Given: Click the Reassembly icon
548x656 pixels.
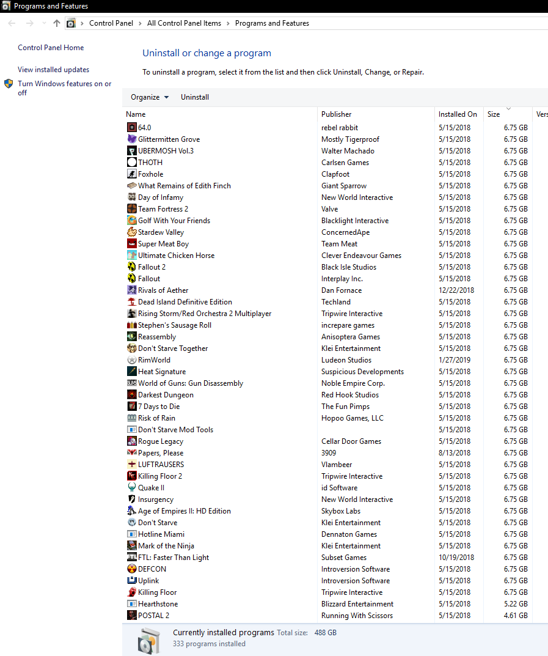Looking at the screenshot, I should point(132,336).
